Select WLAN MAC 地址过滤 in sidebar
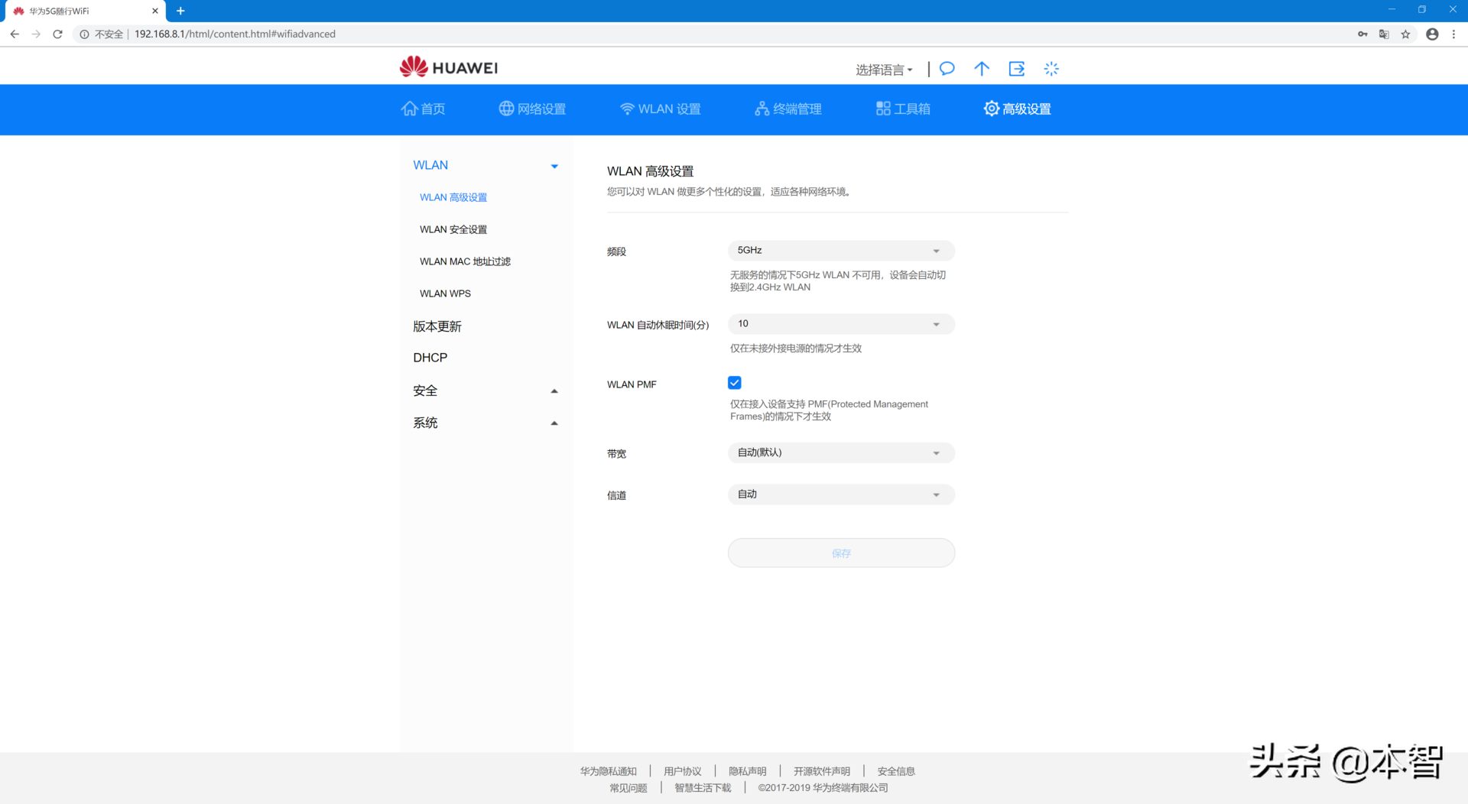The image size is (1468, 804). [465, 261]
